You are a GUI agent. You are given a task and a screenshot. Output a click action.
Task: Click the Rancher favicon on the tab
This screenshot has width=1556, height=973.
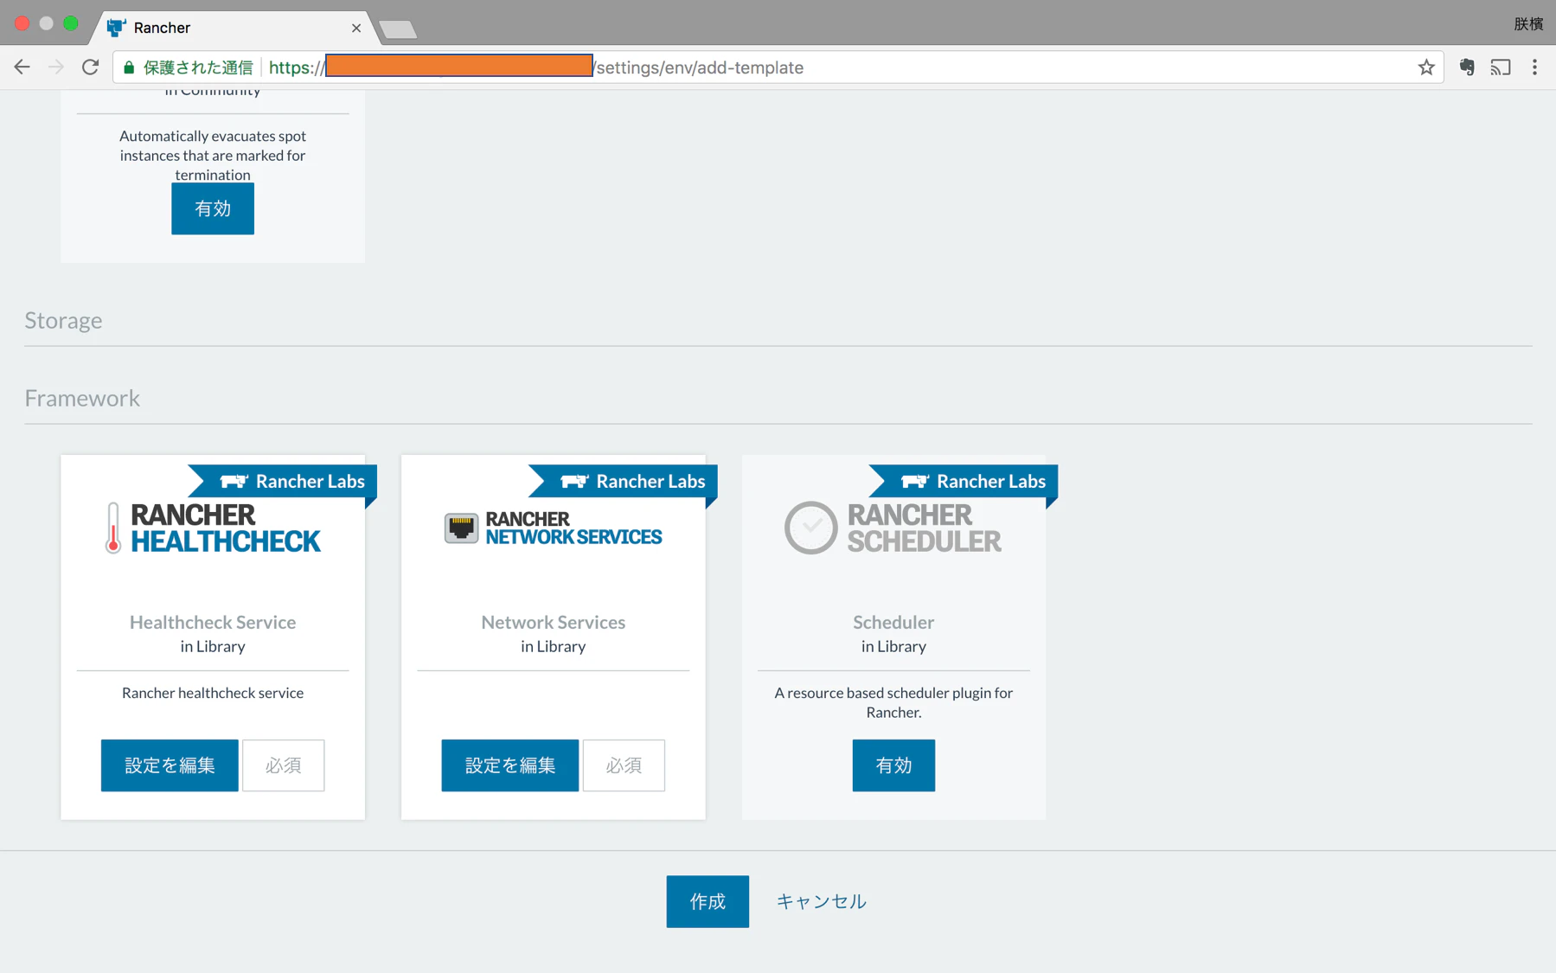(x=116, y=28)
